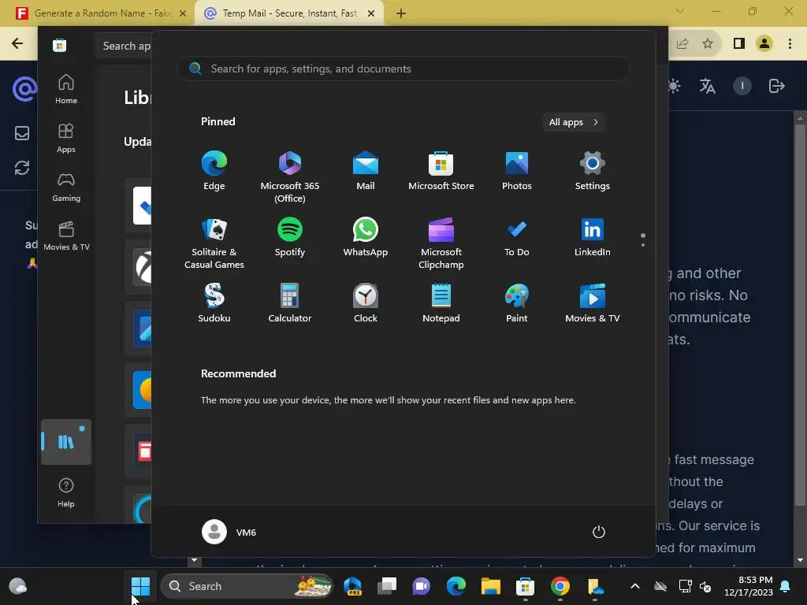Open Calculator from the Start menu

pos(290,303)
